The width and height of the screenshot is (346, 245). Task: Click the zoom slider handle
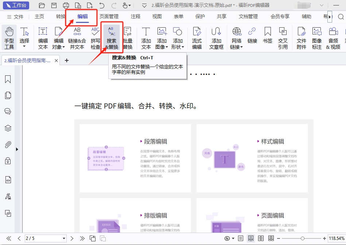302,238
